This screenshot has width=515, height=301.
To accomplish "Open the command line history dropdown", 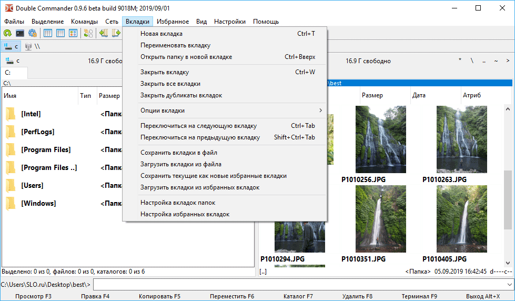I will coord(510,285).
